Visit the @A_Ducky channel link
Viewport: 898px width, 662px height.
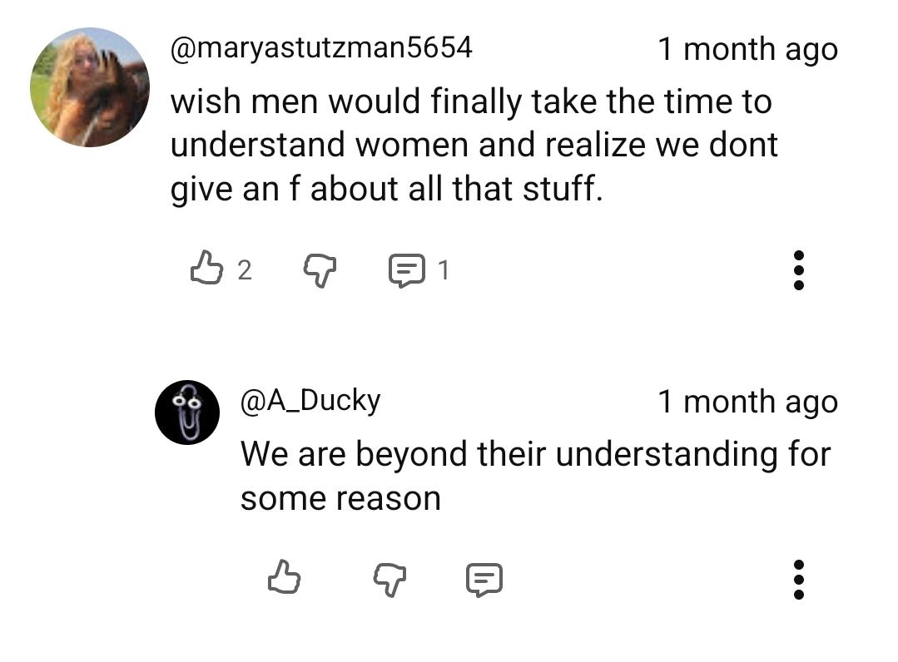point(310,401)
